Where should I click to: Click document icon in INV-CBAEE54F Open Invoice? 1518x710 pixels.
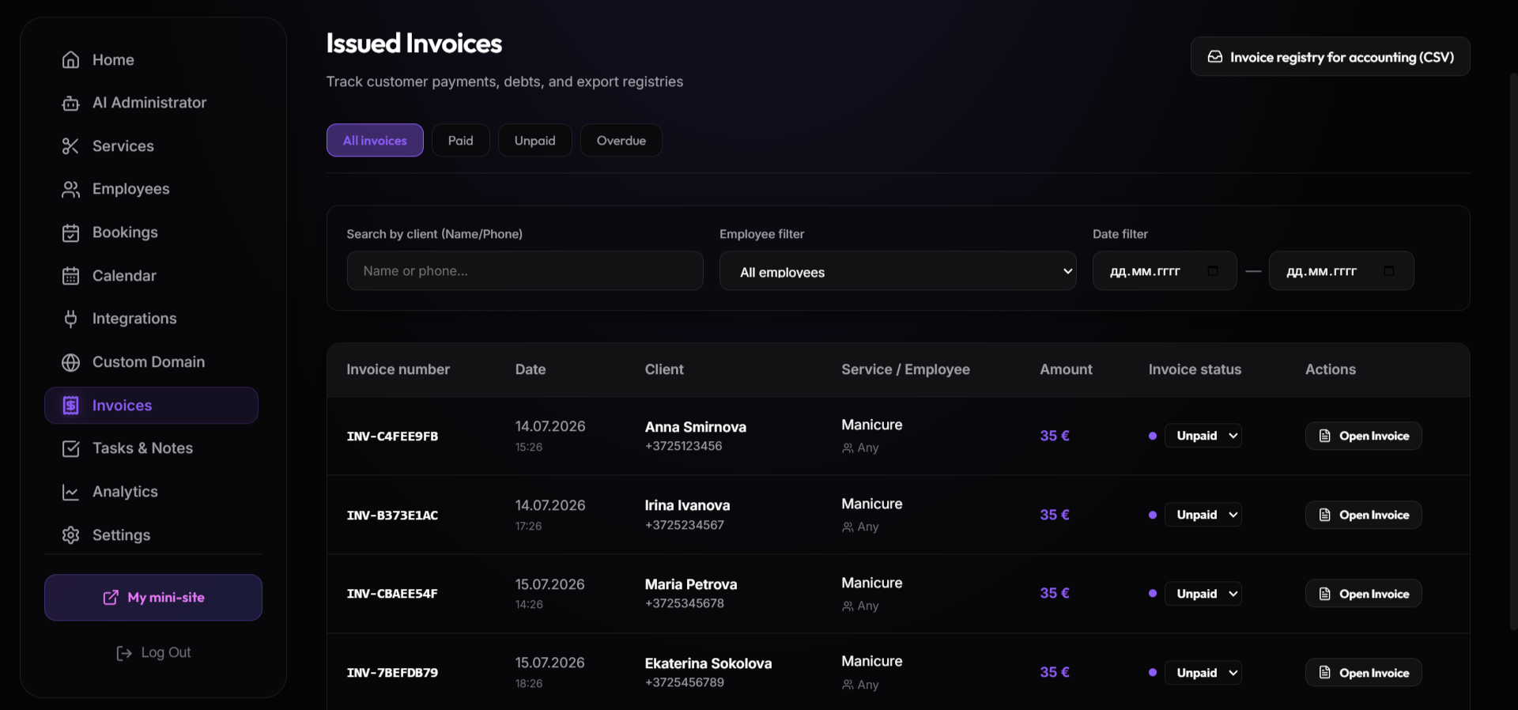pyautogui.click(x=1325, y=594)
